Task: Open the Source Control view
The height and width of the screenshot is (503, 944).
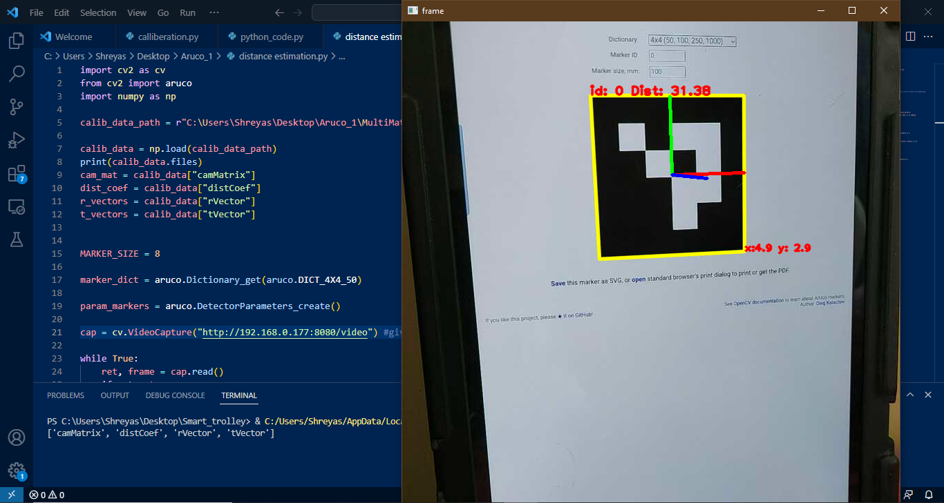Action: coord(17,106)
